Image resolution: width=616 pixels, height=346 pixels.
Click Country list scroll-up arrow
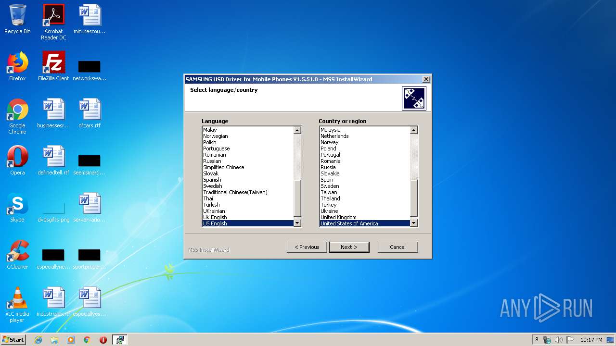tap(414, 130)
